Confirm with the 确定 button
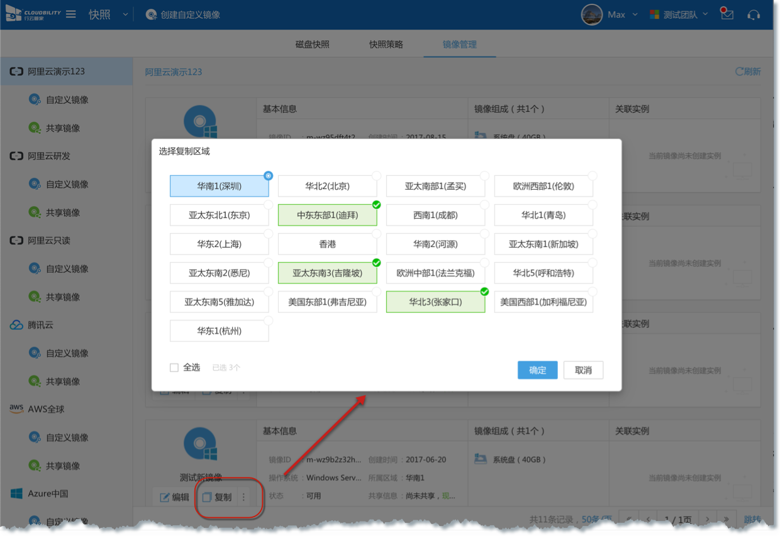Viewport: 780px width, 536px height. click(537, 370)
